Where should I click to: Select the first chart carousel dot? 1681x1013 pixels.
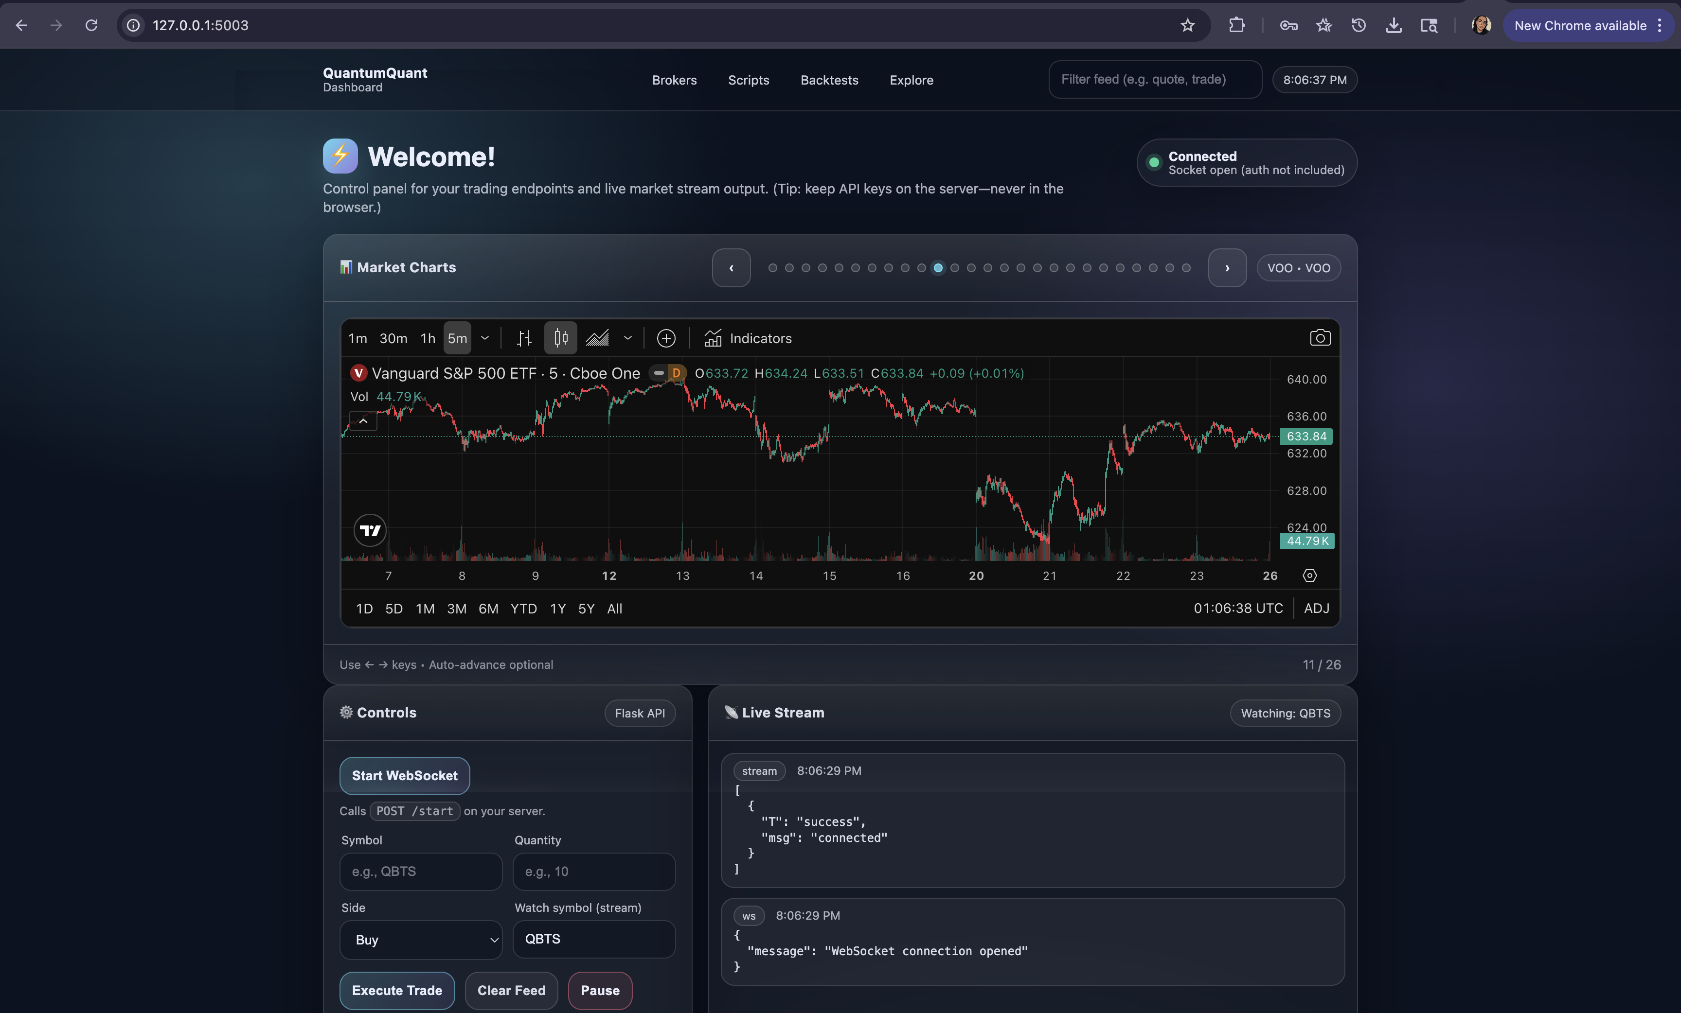773,268
